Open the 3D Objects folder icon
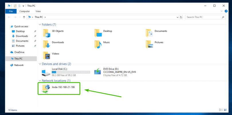This screenshot has height=115, width=232. pos(46,33)
